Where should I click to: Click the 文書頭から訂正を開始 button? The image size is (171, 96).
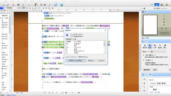coord(76,61)
